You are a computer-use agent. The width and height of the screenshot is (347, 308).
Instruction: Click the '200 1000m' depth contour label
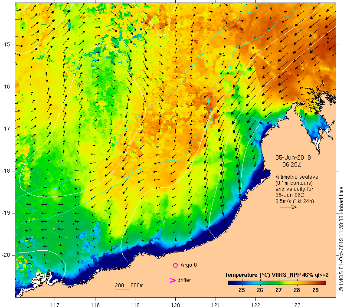coord(129,285)
